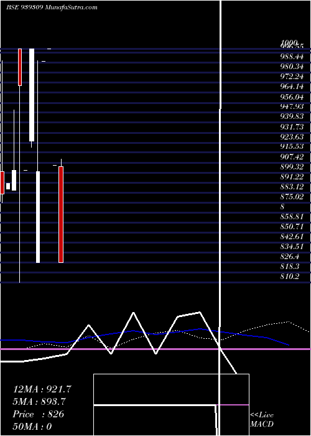Select the 858.81 price level label
This screenshot has width=311, height=436.
tap(292, 217)
